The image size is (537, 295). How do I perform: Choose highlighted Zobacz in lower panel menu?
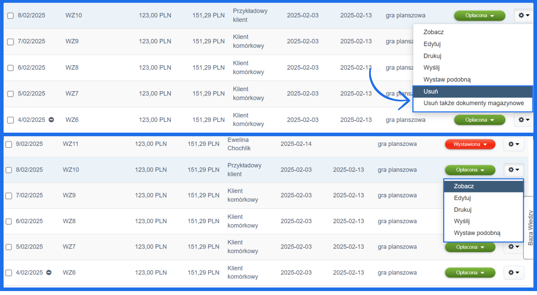pyautogui.click(x=484, y=186)
